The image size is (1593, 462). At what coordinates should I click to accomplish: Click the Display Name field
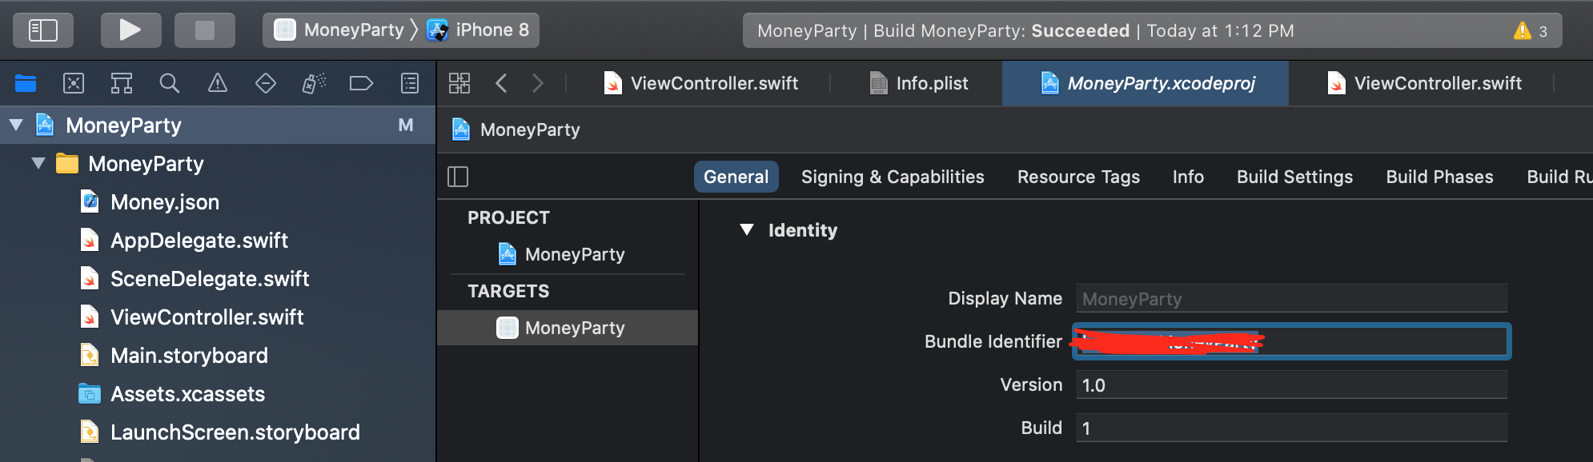pyautogui.click(x=1291, y=299)
